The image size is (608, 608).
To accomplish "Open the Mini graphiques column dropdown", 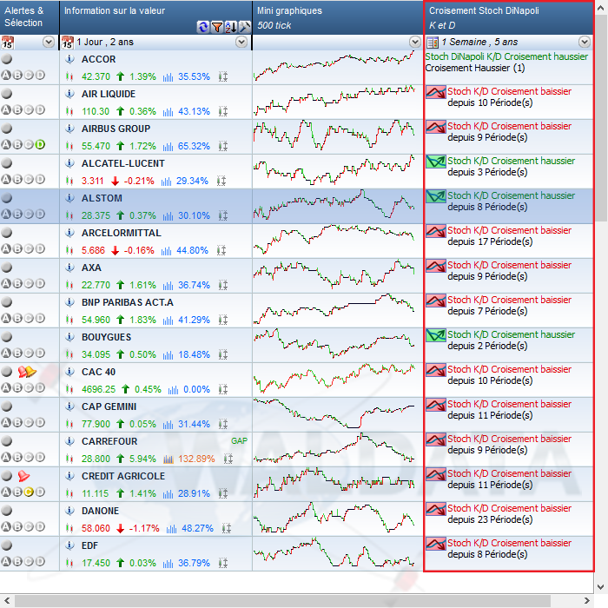I will pos(415,42).
